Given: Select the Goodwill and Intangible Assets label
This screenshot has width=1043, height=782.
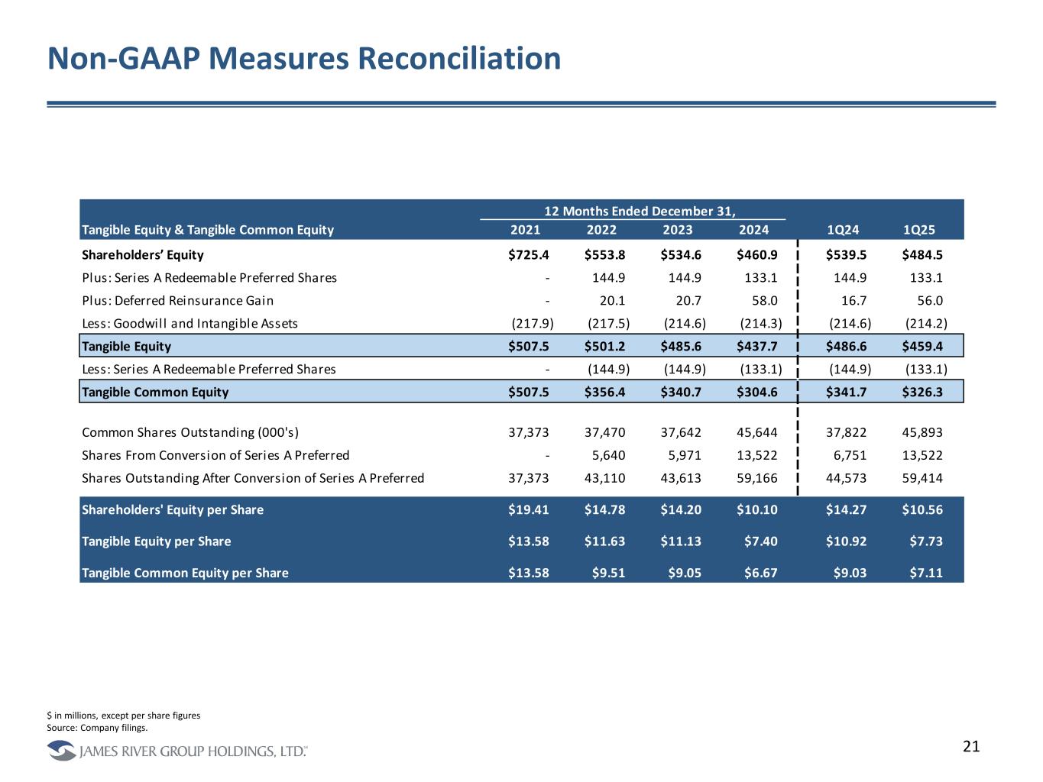Looking at the screenshot, I should point(189,323).
